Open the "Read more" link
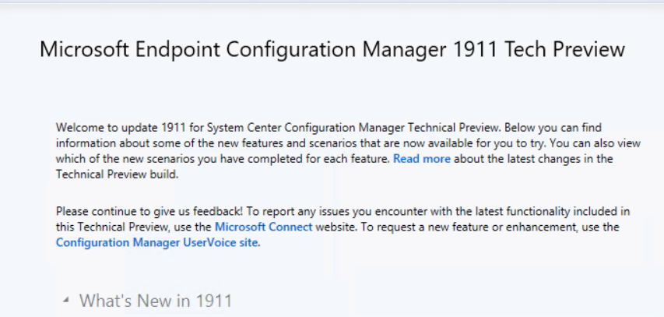The width and height of the screenshot is (664, 317). [x=422, y=159]
